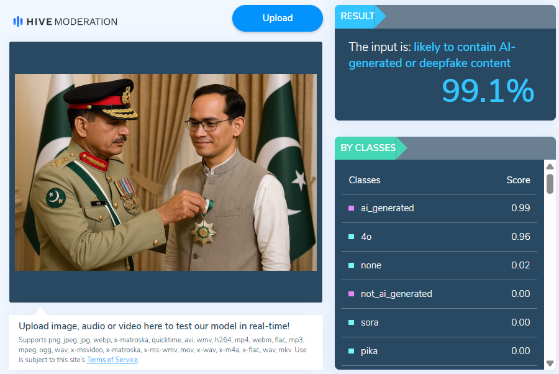This screenshot has width=559, height=374.
Task: Click the uploaded image preview
Action: click(166, 172)
